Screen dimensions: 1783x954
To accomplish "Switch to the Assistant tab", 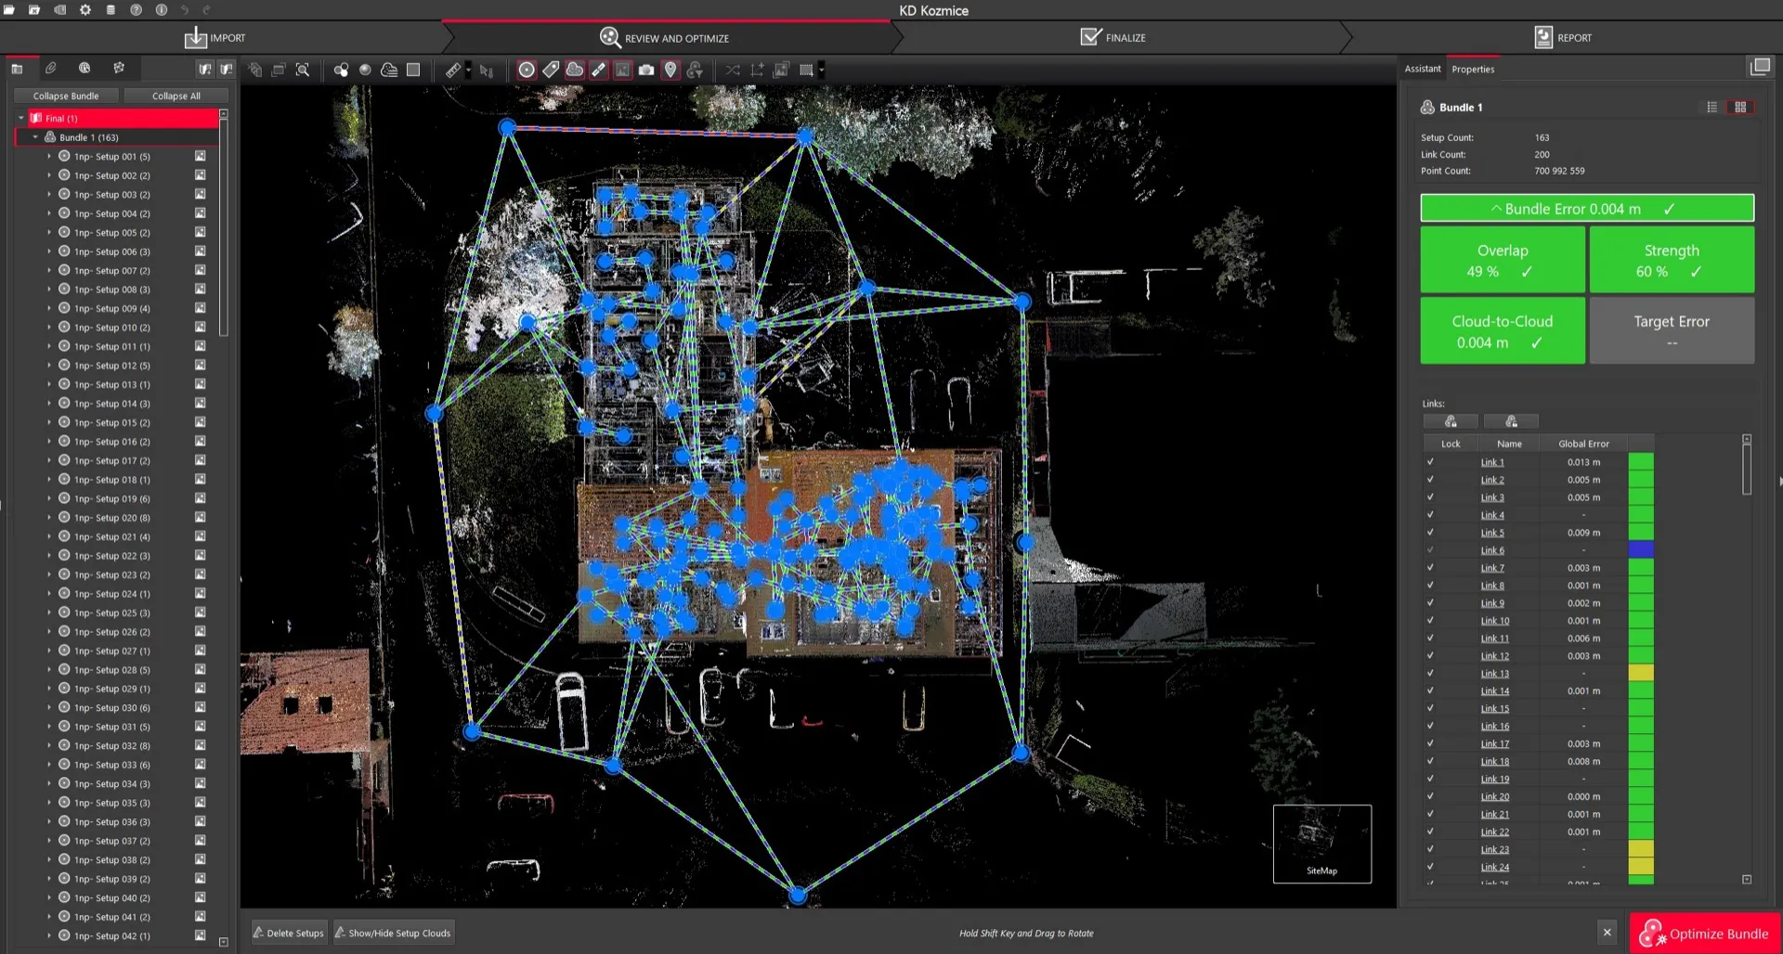I will [x=1422, y=69].
